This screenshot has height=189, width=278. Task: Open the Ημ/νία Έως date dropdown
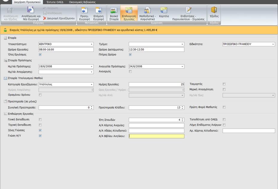pyautogui.click(x=273, y=95)
